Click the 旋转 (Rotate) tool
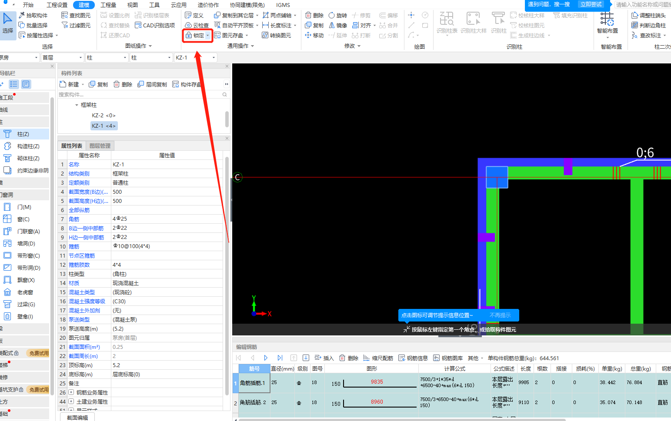 tap(338, 15)
